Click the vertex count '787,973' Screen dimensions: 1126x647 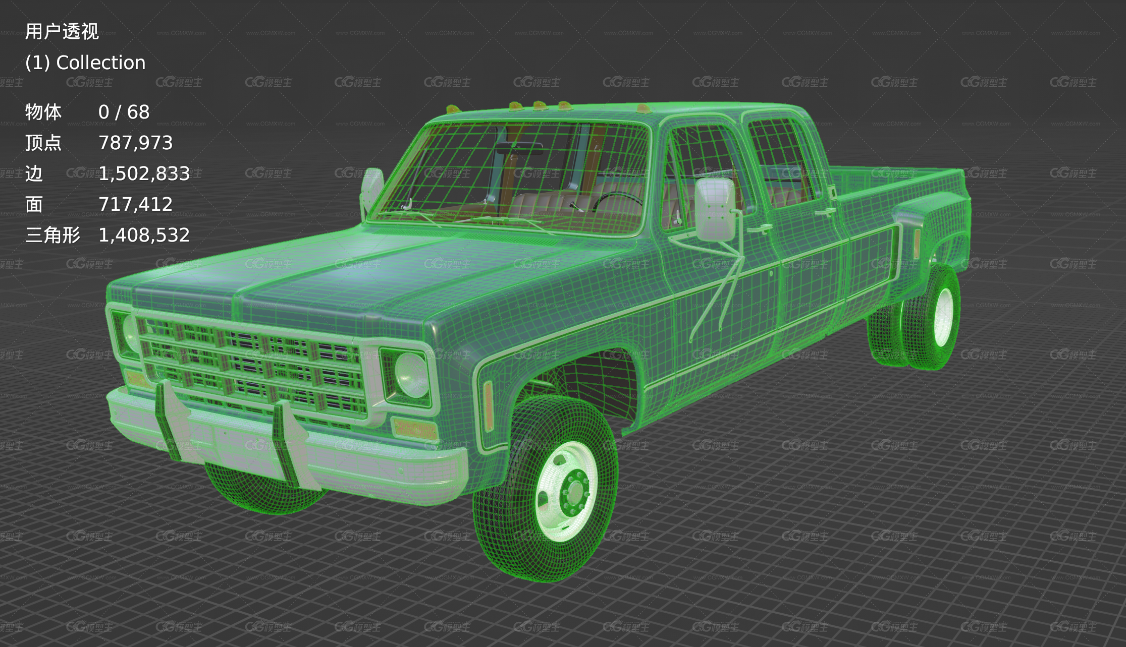(x=135, y=143)
